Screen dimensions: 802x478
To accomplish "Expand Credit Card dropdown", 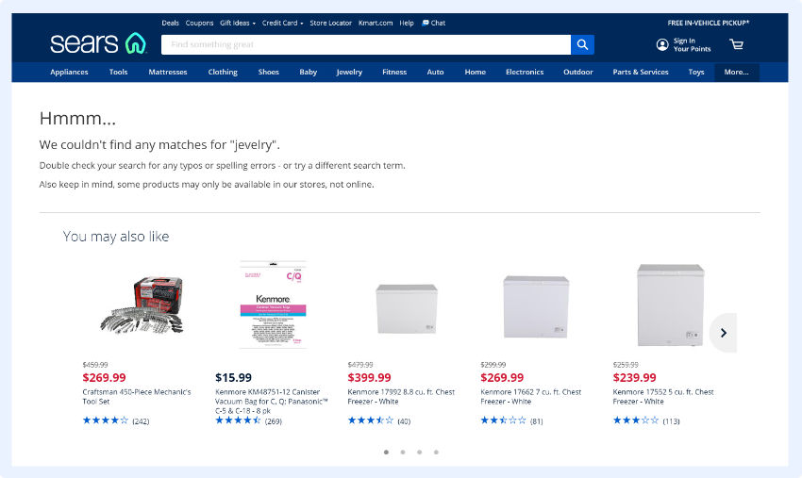I will pyautogui.click(x=282, y=23).
